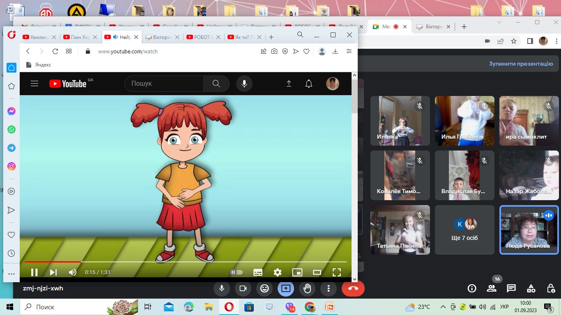Search YouTube by voice microphone
The width and height of the screenshot is (561, 315).
pos(244,84)
